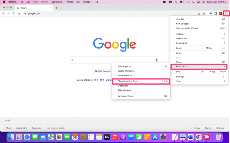
Task: Open Extensions from More Tools submenu
Action: [141, 86]
